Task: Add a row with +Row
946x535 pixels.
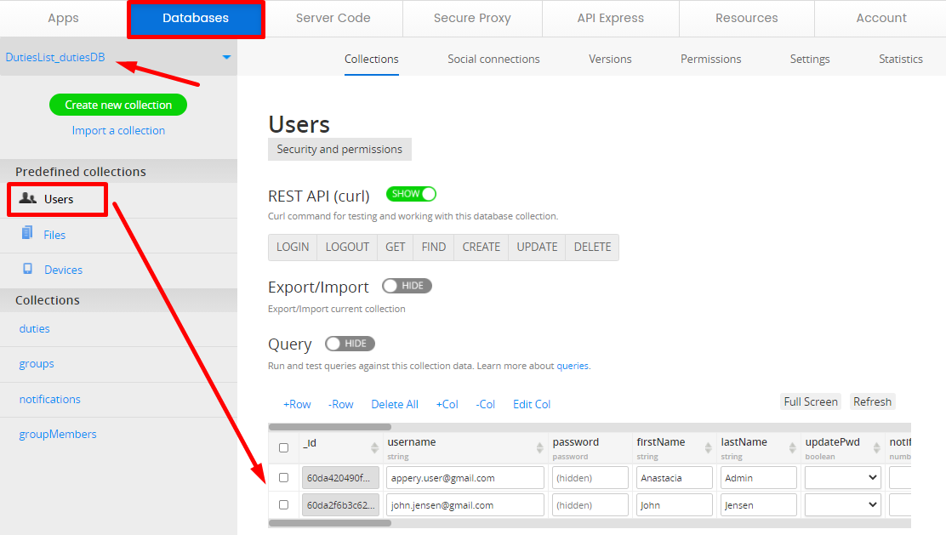Action: [x=297, y=405]
